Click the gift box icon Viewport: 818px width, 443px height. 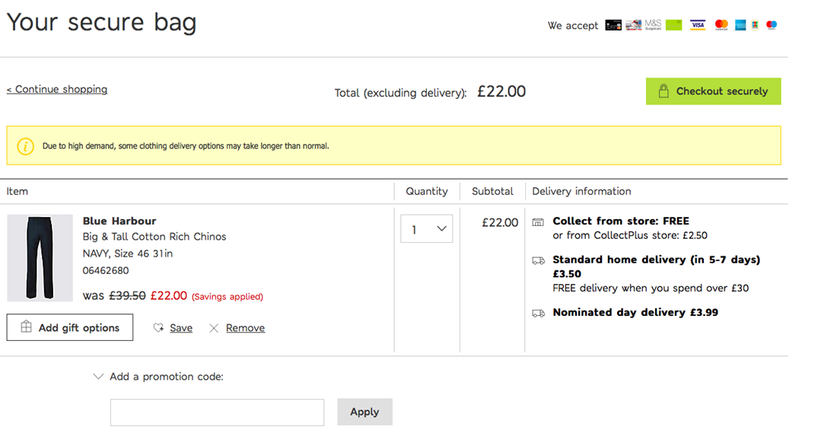26,327
